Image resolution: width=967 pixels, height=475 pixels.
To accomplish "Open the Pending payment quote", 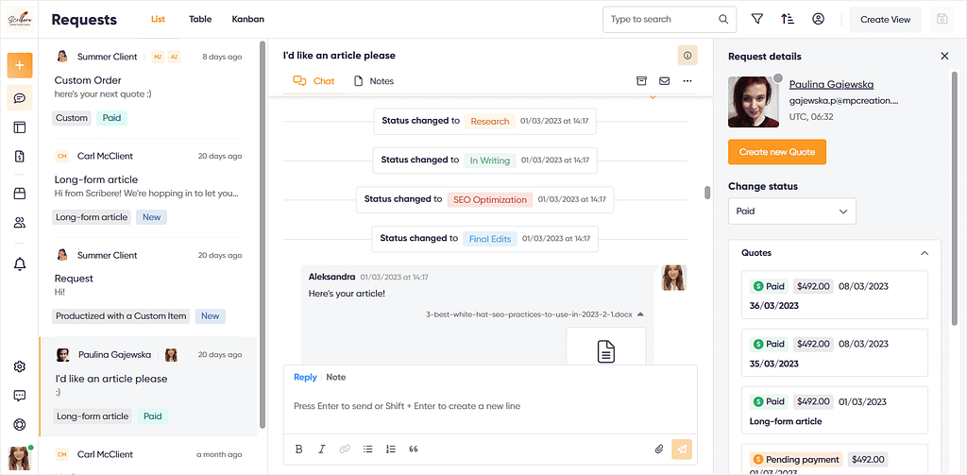I will click(x=835, y=460).
